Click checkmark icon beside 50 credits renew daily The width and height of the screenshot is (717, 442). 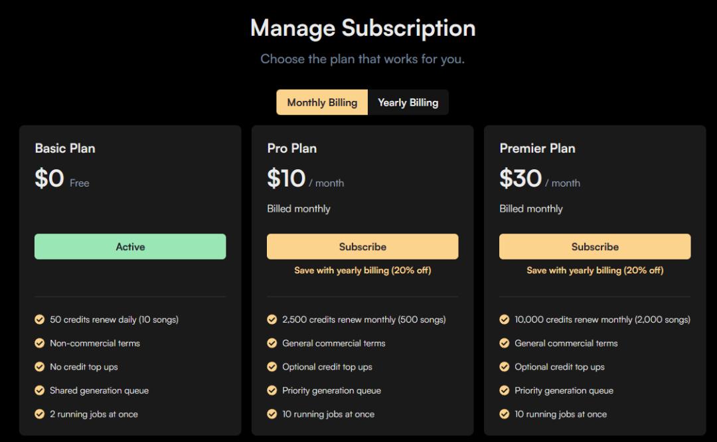pyautogui.click(x=40, y=319)
